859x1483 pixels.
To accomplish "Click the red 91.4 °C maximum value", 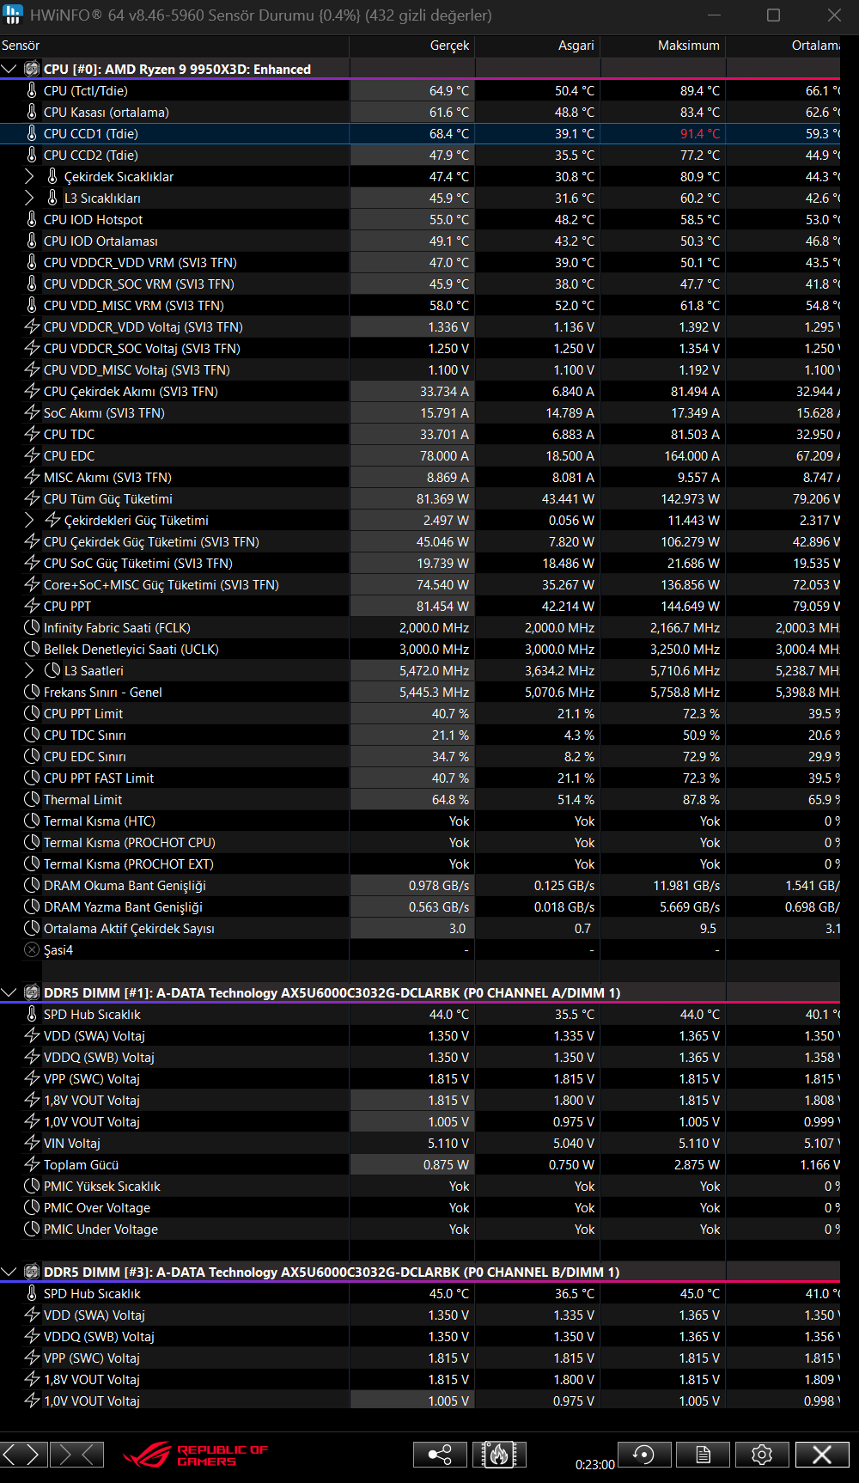I will pos(700,133).
